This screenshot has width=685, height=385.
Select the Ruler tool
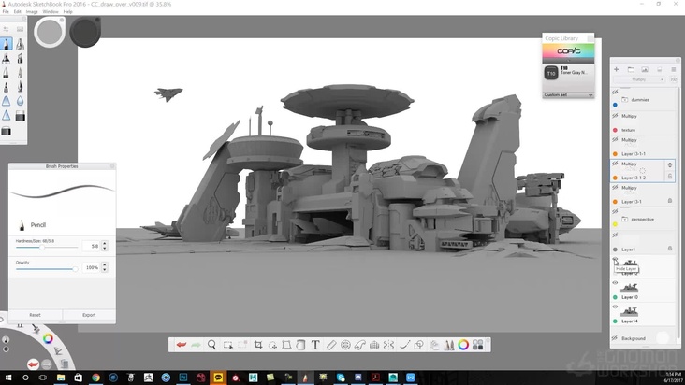(x=331, y=345)
